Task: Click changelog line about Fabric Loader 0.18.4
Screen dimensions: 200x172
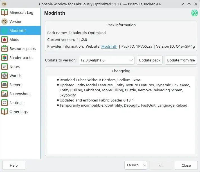Action: point(96,100)
